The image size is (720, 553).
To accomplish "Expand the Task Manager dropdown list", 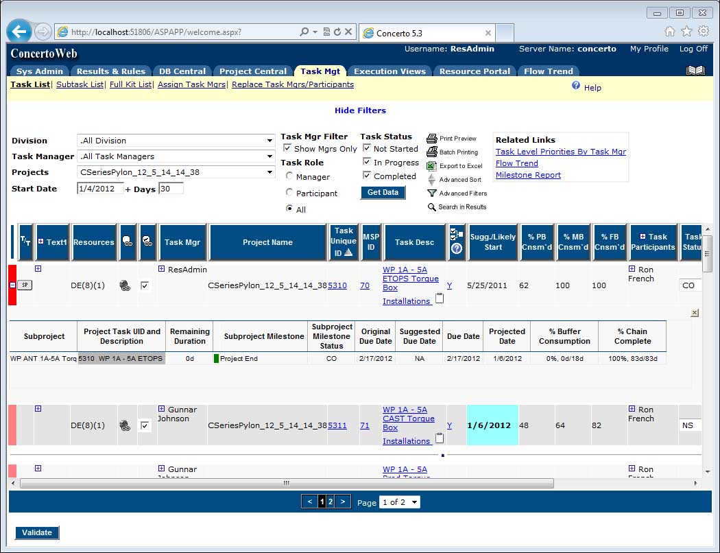I will point(176,156).
